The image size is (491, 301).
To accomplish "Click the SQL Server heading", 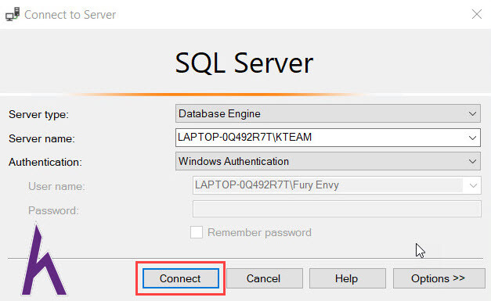I will (244, 63).
